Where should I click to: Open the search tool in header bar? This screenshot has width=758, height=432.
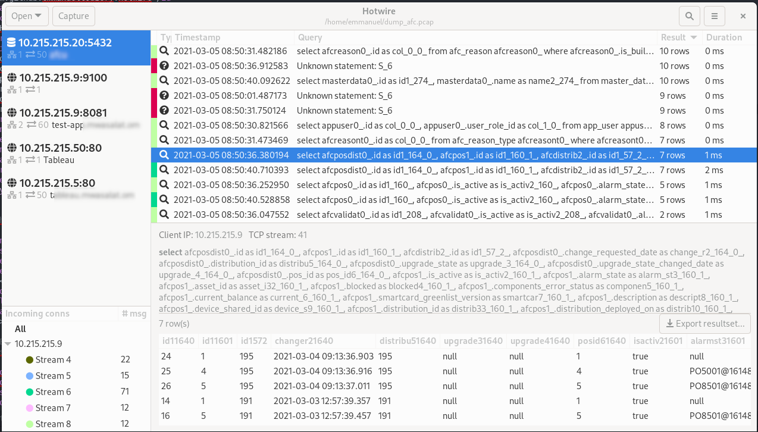(x=690, y=16)
